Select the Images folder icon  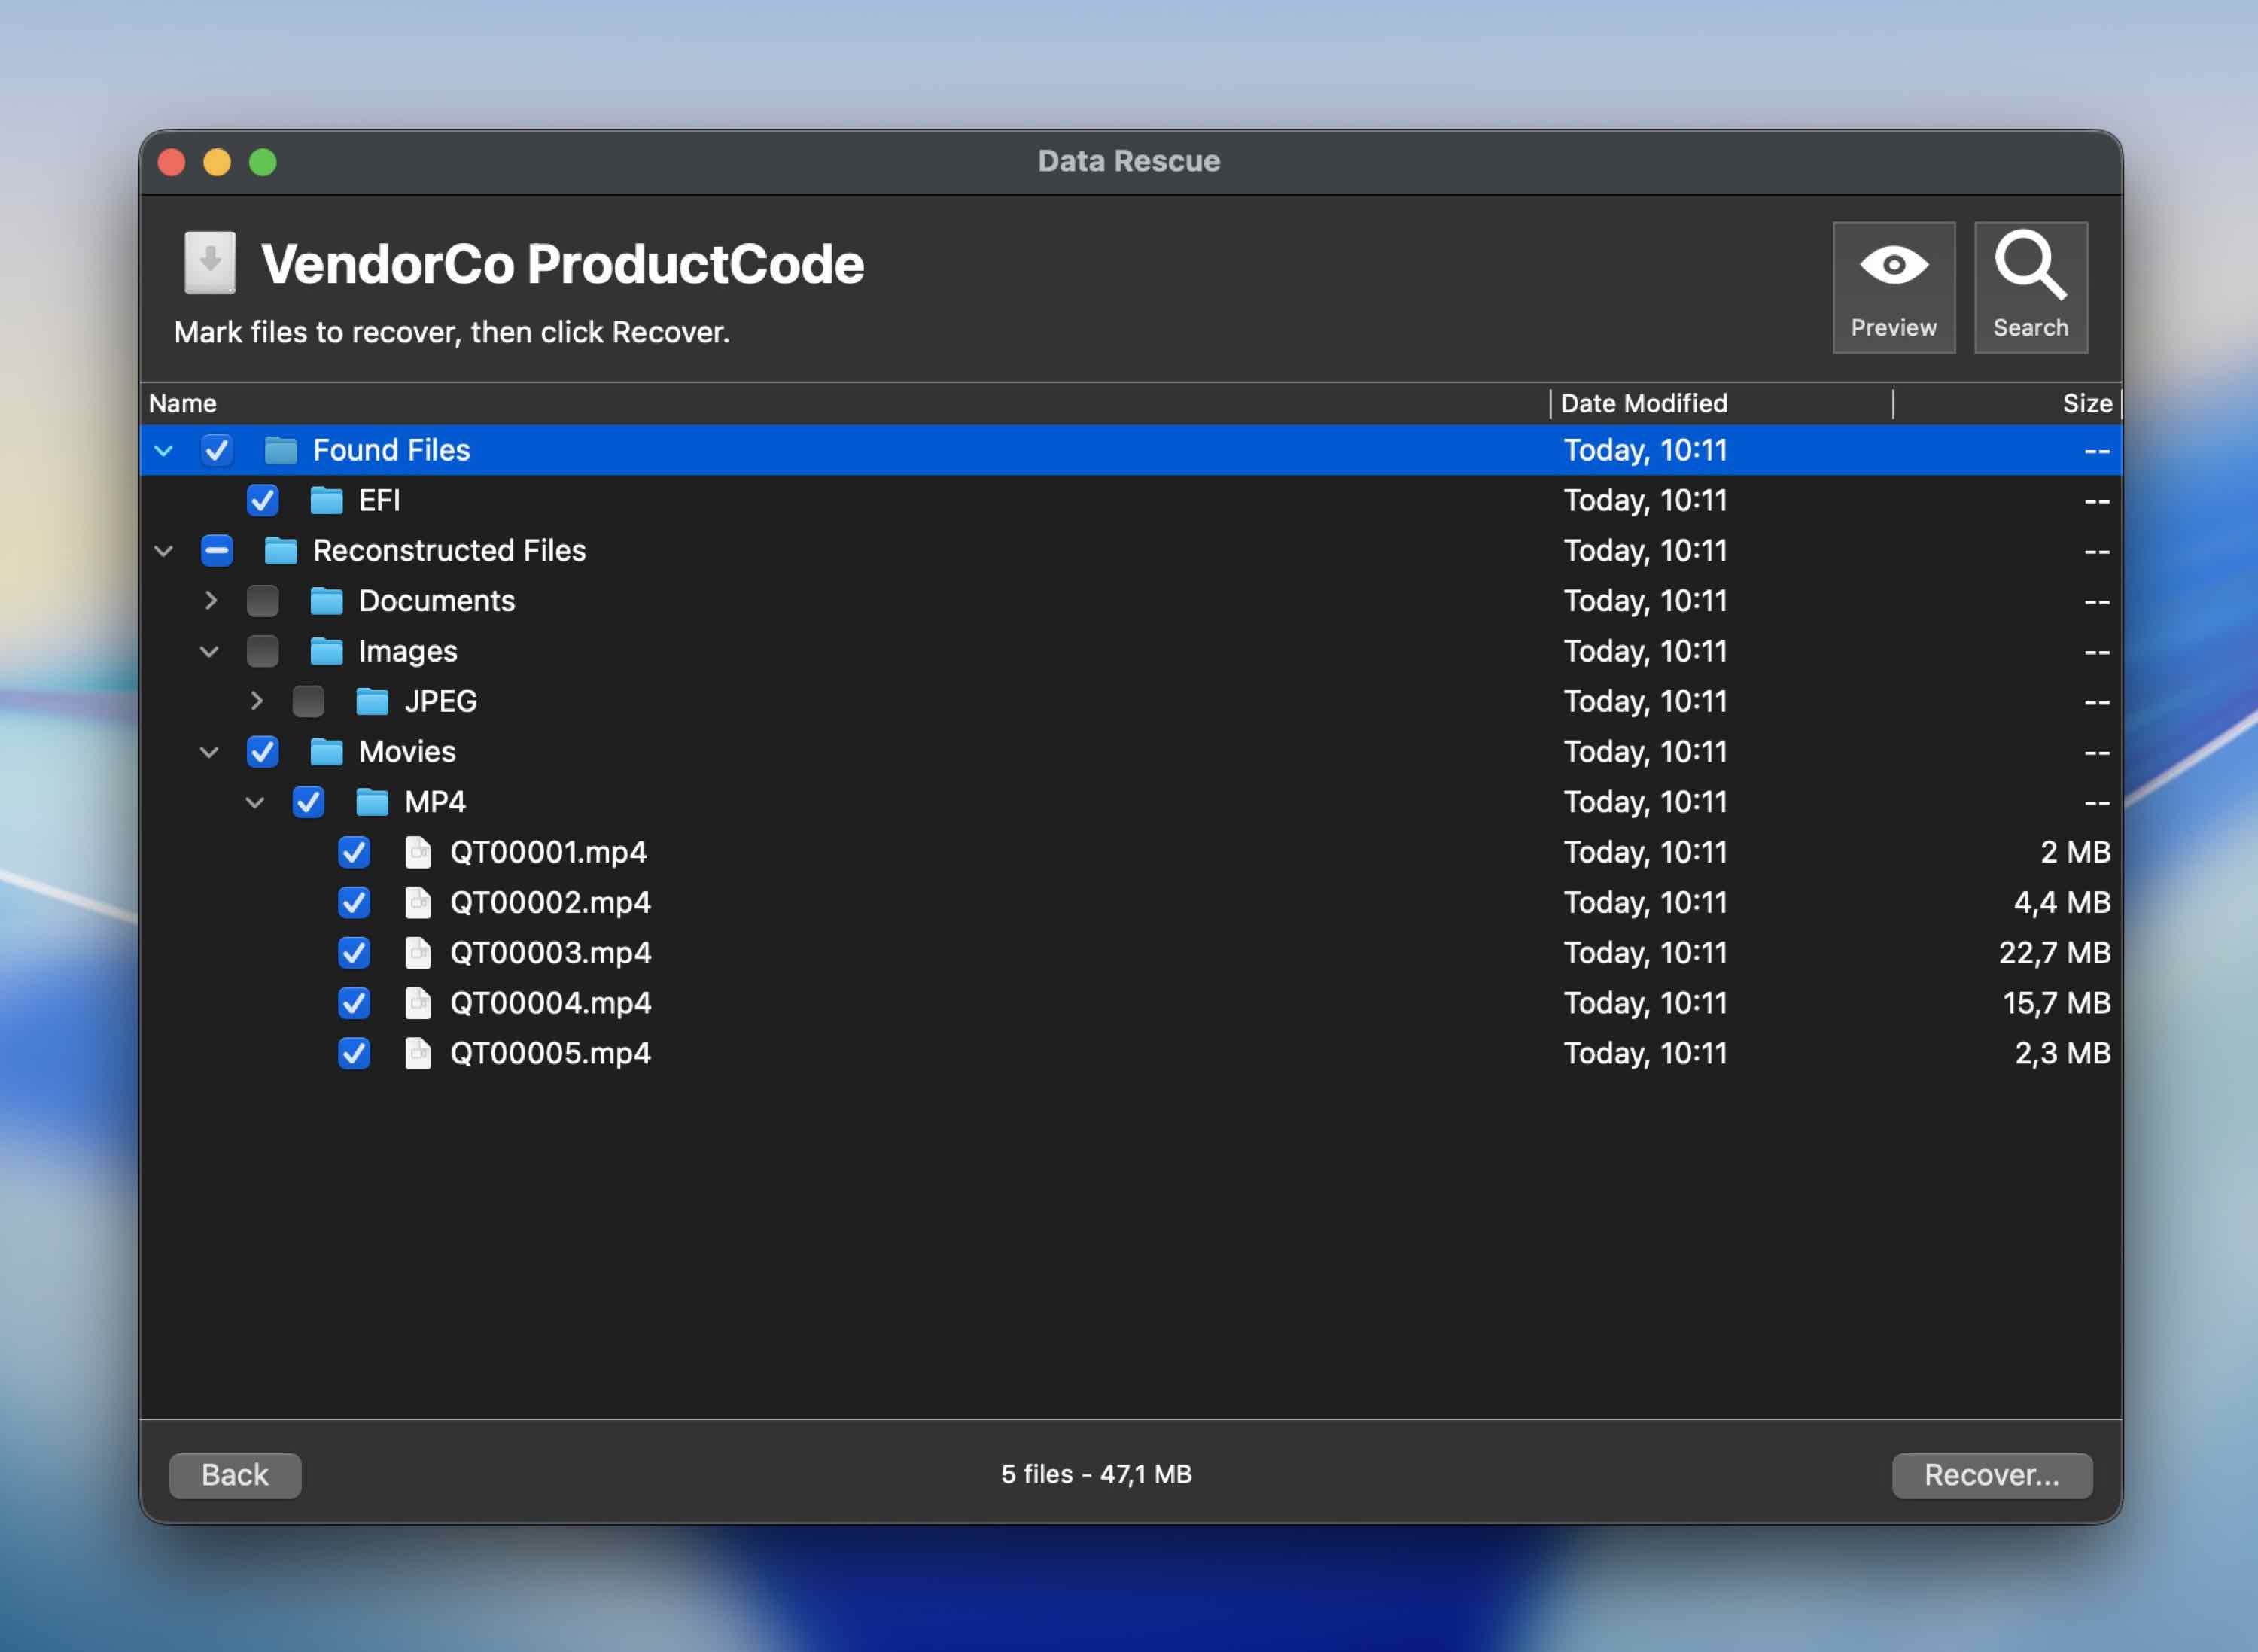click(327, 651)
